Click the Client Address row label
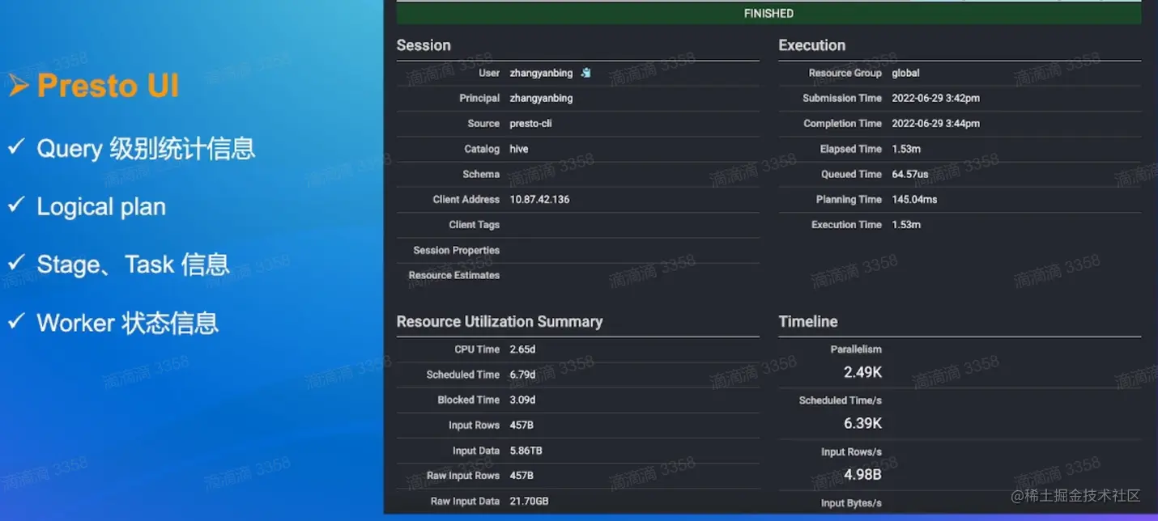 coord(466,199)
